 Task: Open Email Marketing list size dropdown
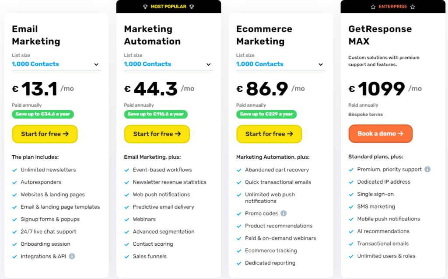[x=56, y=64]
